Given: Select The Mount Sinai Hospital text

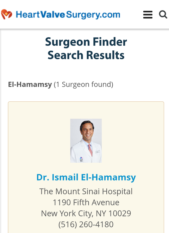Looking at the screenshot, I should (x=86, y=191).
